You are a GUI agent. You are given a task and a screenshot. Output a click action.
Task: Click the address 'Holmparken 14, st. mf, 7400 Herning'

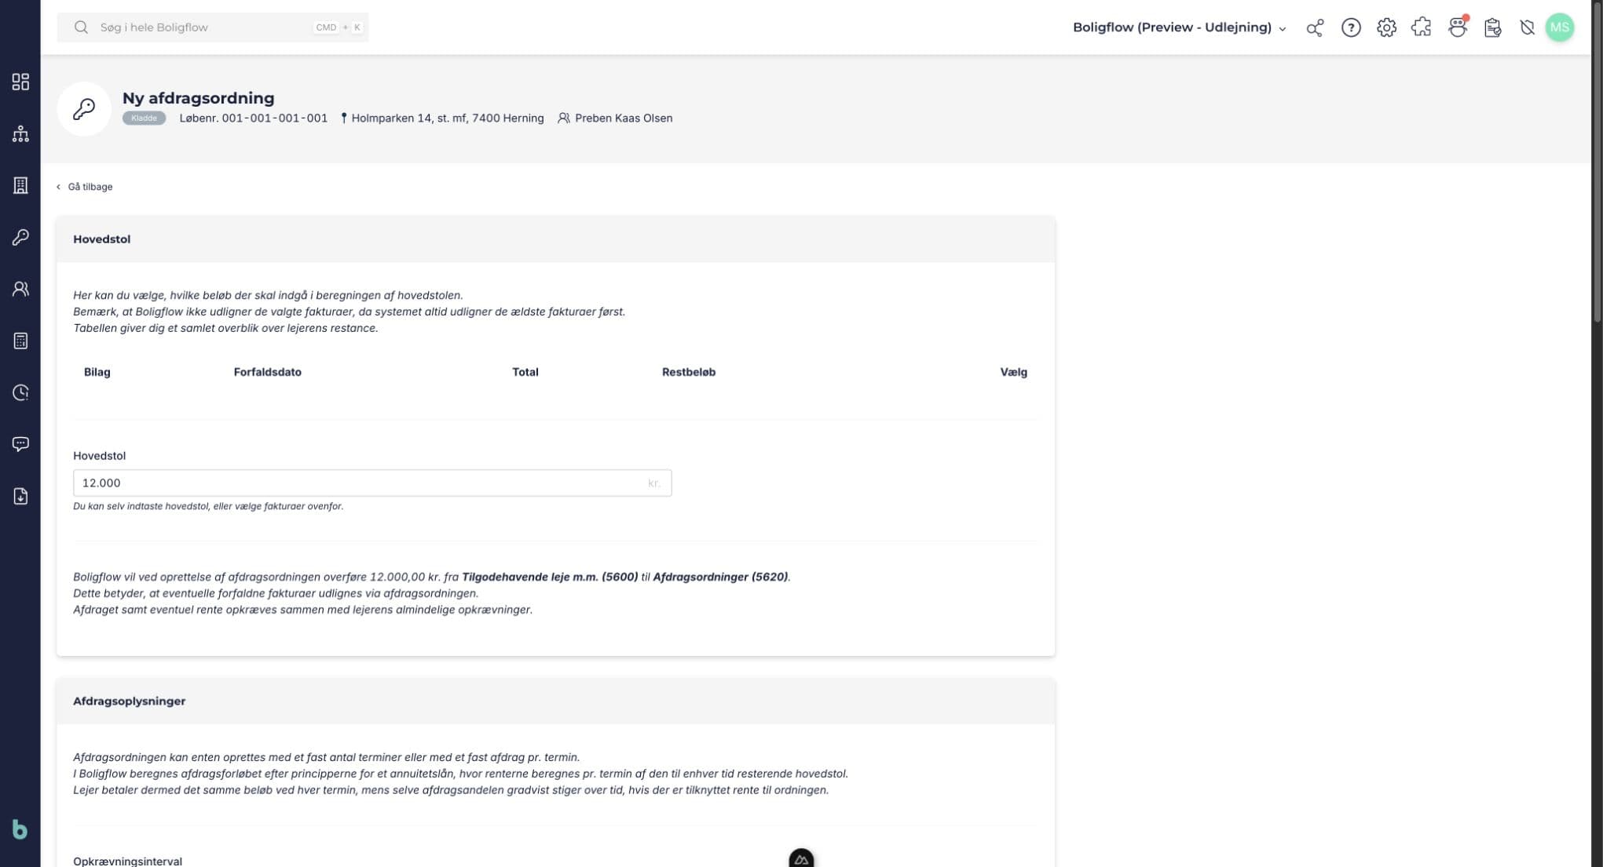tap(447, 118)
